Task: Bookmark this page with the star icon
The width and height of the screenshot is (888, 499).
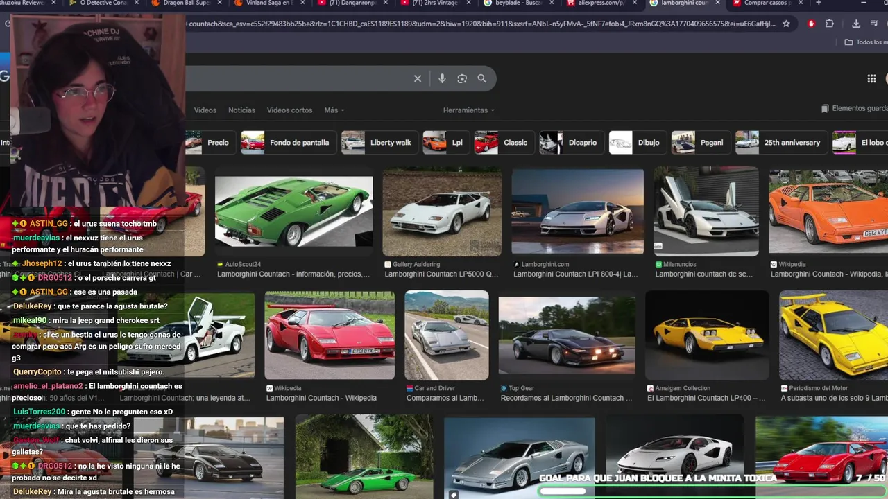Action: (786, 24)
